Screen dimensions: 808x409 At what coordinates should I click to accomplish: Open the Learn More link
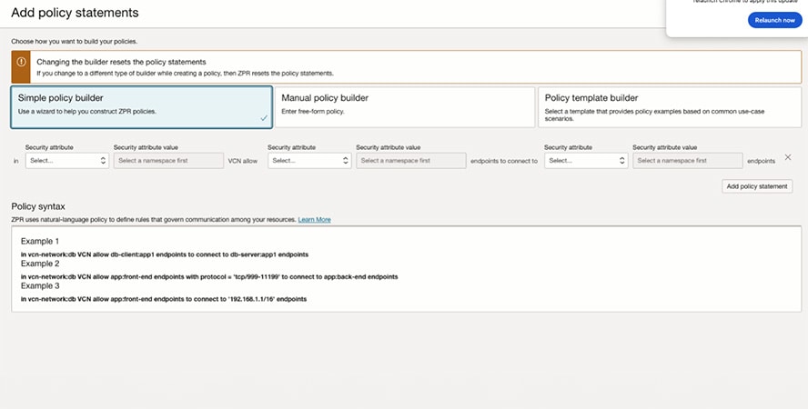(314, 220)
